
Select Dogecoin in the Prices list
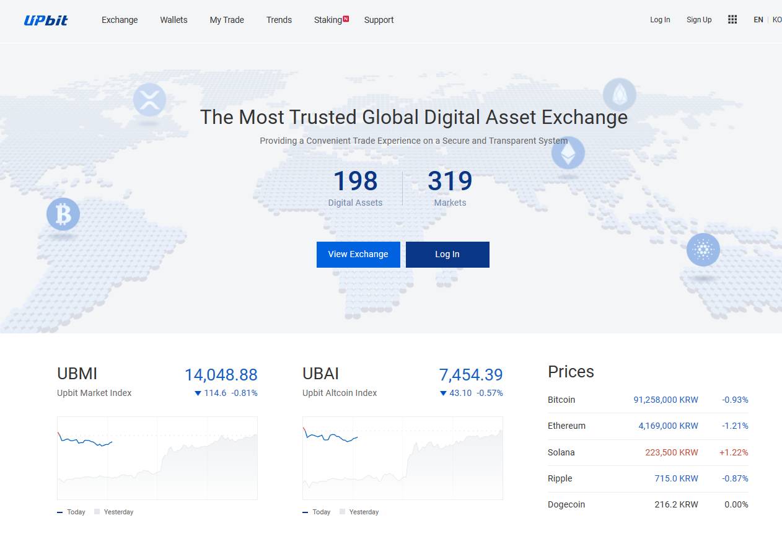tap(648, 504)
